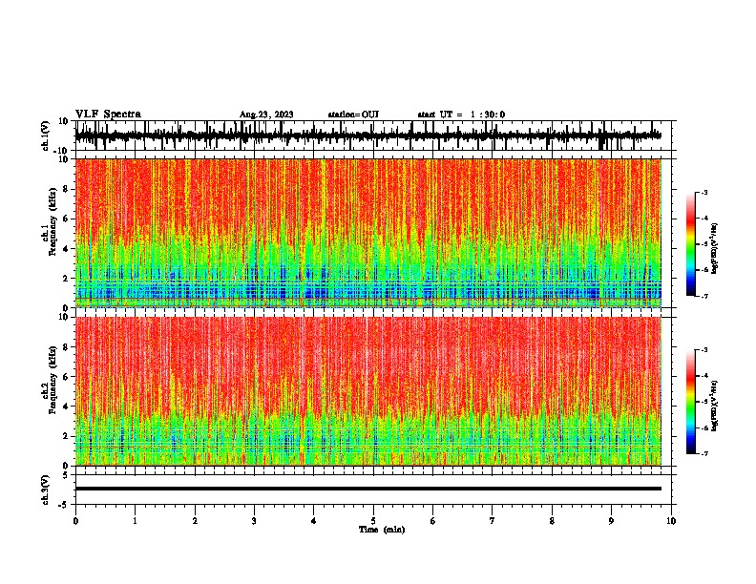Click the ch.1 color scale bar
Image resolution: width=756 pixels, height=584 pixels.
point(691,243)
